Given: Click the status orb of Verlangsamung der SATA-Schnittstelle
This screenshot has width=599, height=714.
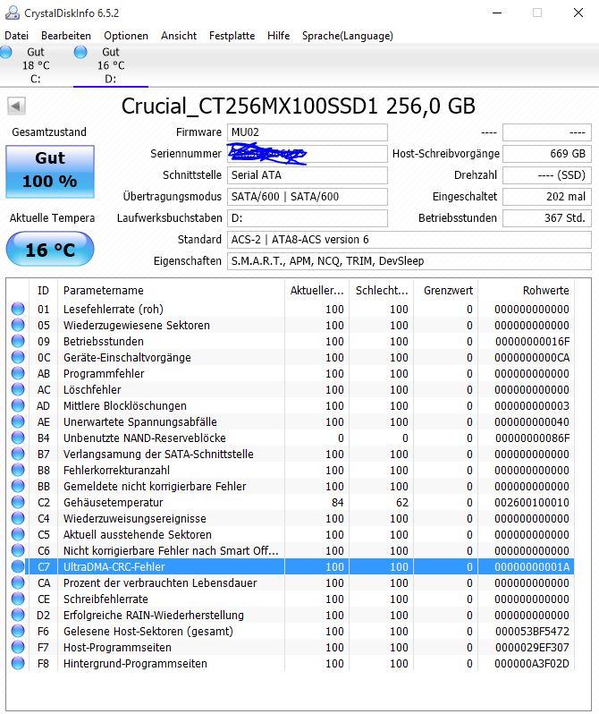Looking at the screenshot, I should pos(18,454).
